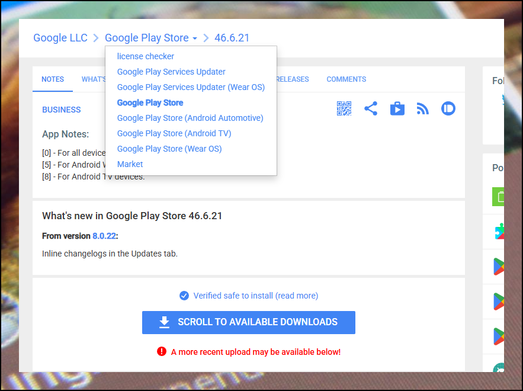
Task: Open the Google LLC breadcrumb link
Action: (x=60, y=38)
